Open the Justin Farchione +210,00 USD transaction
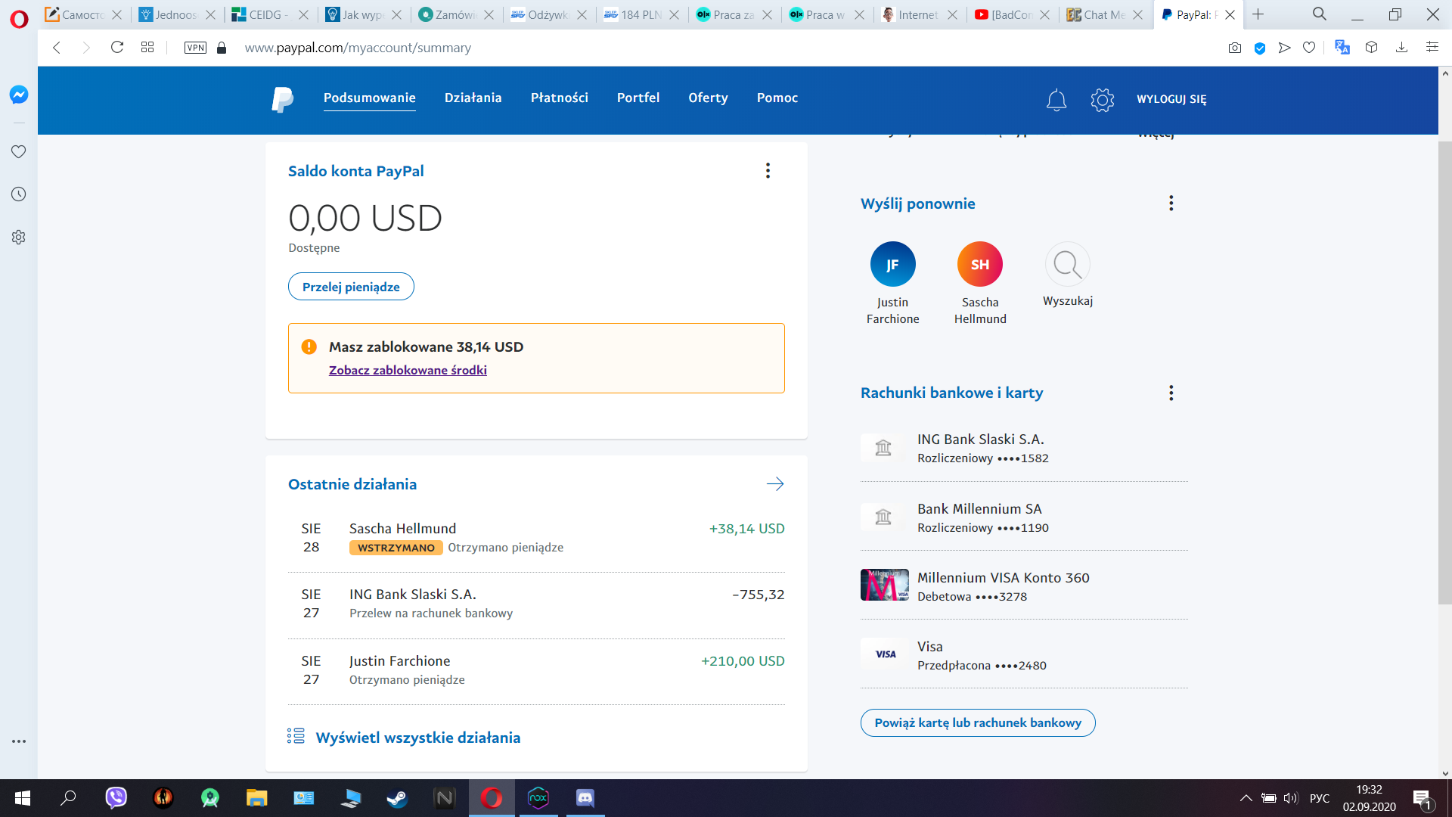The width and height of the screenshot is (1452, 817). [536, 670]
